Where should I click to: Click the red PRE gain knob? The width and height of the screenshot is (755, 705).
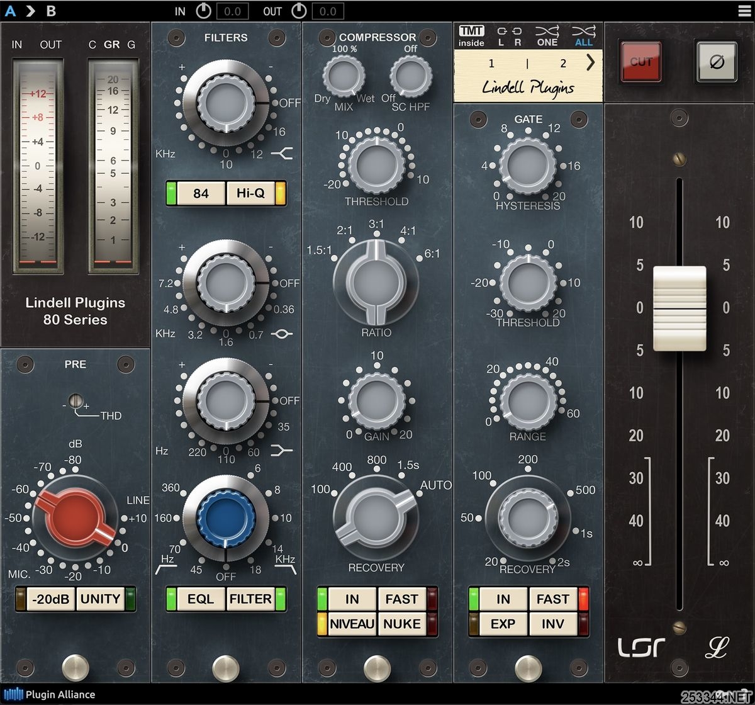click(x=75, y=518)
